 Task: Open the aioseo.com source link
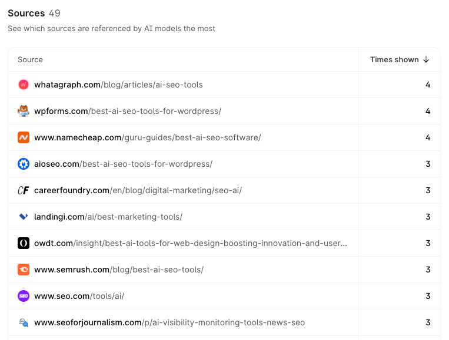click(x=123, y=164)
